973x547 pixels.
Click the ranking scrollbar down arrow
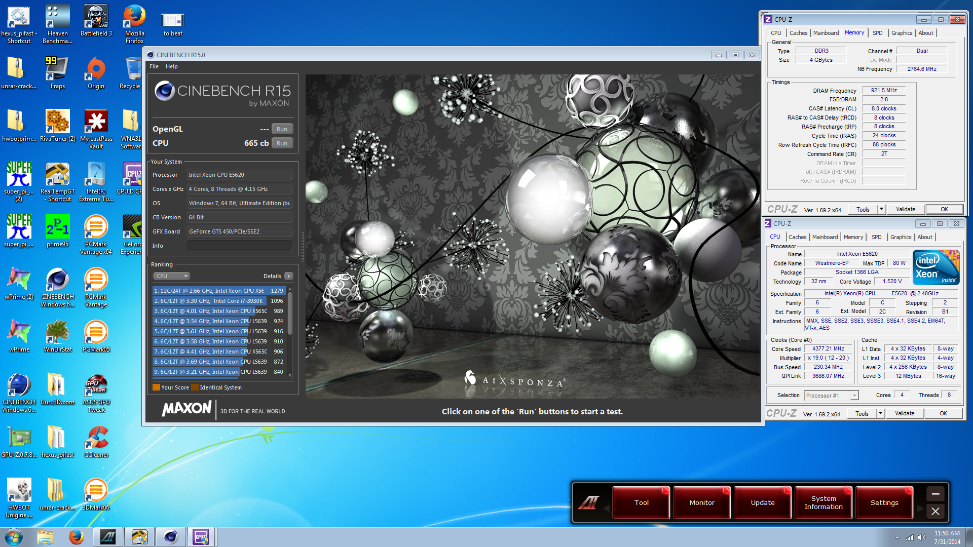point(290,375)
